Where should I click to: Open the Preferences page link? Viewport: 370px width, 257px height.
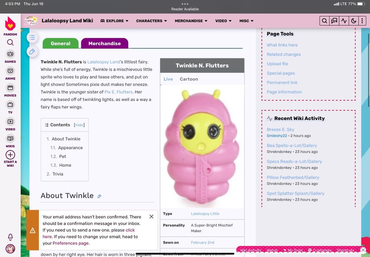70,243
